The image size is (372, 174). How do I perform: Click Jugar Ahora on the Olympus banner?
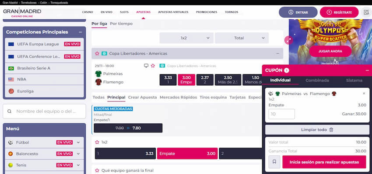[x=330, y=51]
